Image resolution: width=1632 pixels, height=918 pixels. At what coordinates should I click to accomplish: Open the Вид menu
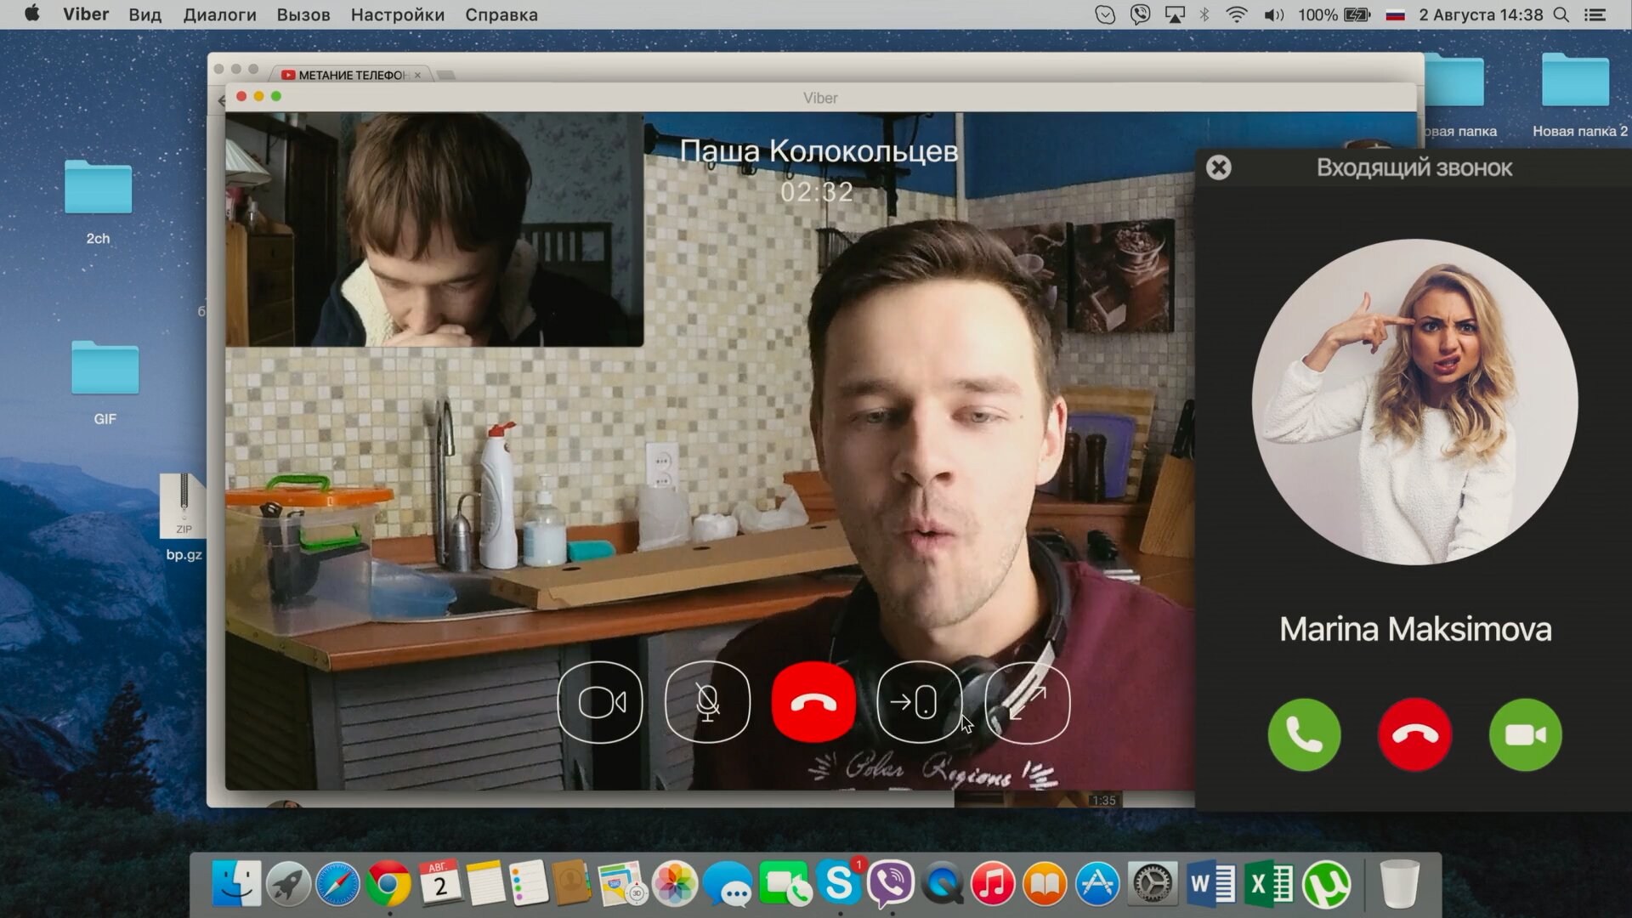pyautogui.click(x=144, y=14)
